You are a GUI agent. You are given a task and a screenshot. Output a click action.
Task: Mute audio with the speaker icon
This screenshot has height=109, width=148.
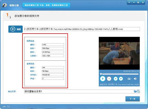pos(135,79)
